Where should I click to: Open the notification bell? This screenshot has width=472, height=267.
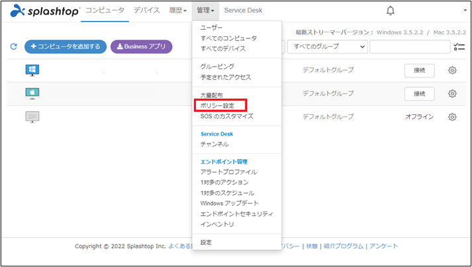(391, 11)
